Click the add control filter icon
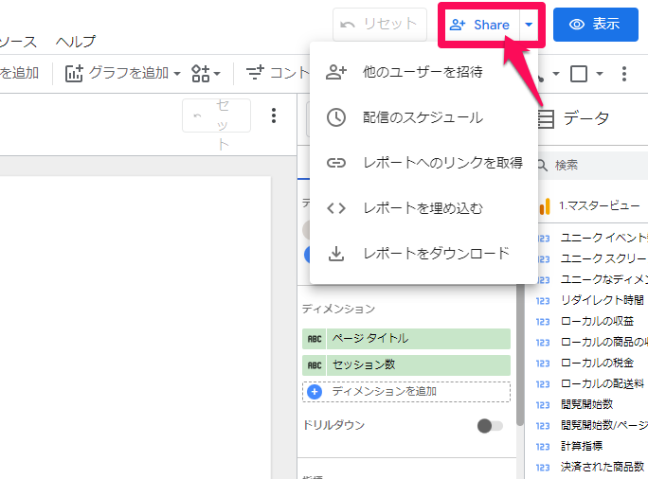 tap(255, 73)
